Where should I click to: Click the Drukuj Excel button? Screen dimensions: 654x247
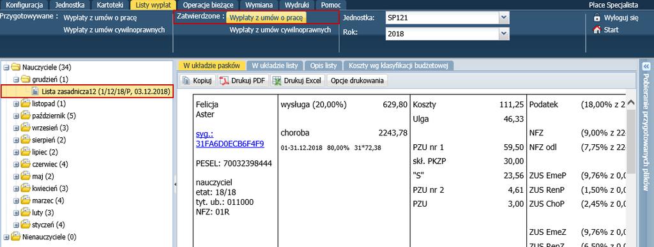(298, 81)
